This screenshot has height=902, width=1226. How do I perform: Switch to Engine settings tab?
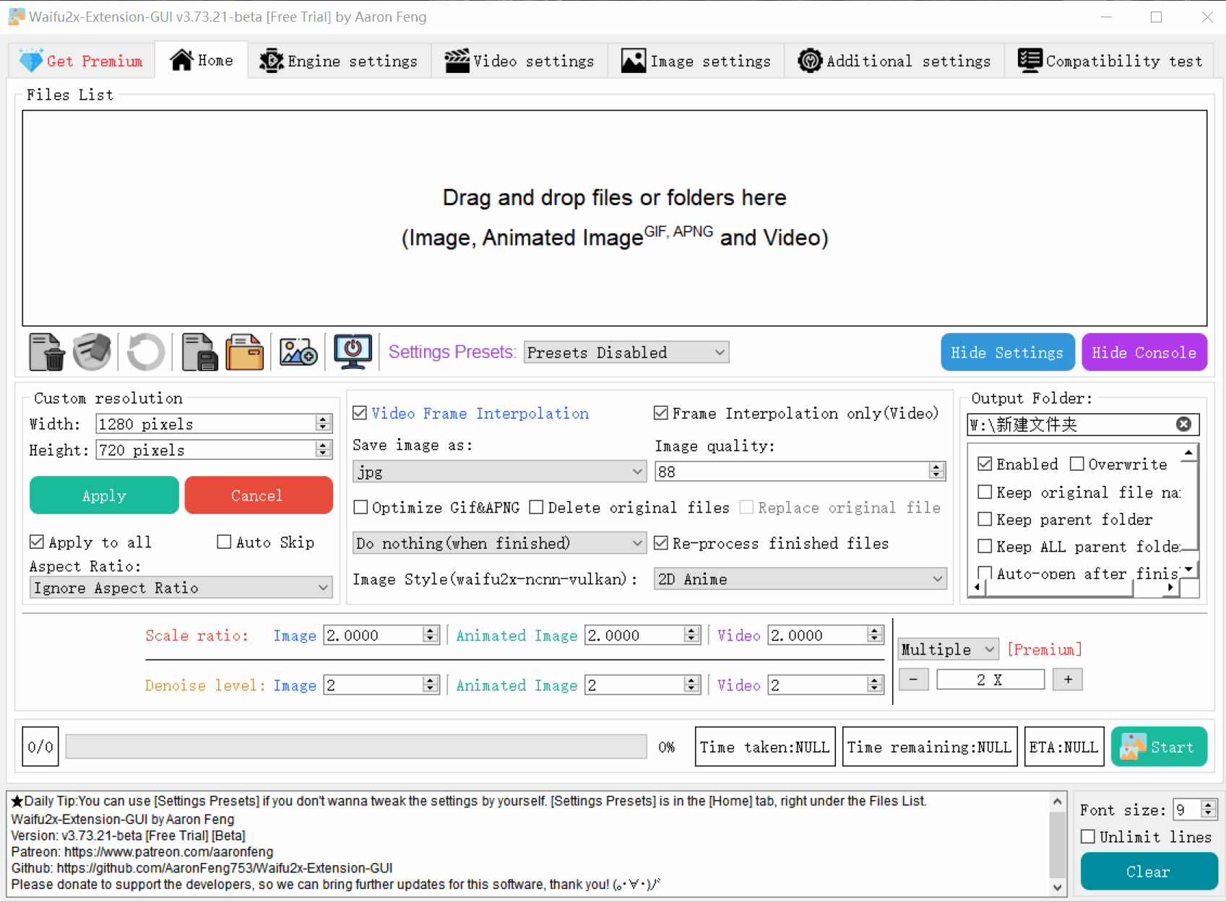(x=339, y=61)
